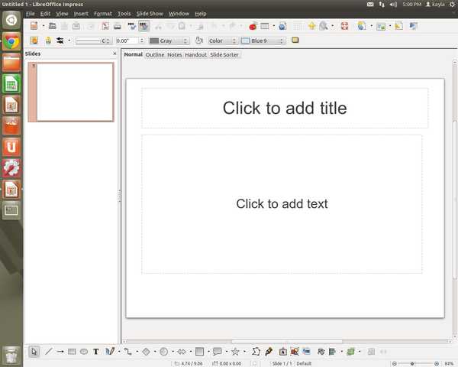The image size is (458, 367).
Task: Insert a table with the table icon
Action: coord(265,26)
